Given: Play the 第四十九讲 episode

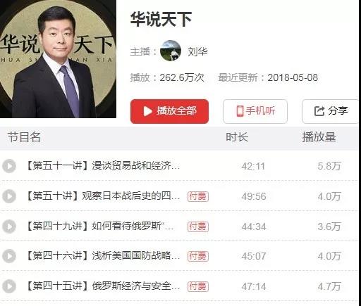Looking at the screenshot, I should tap(9, 227).
